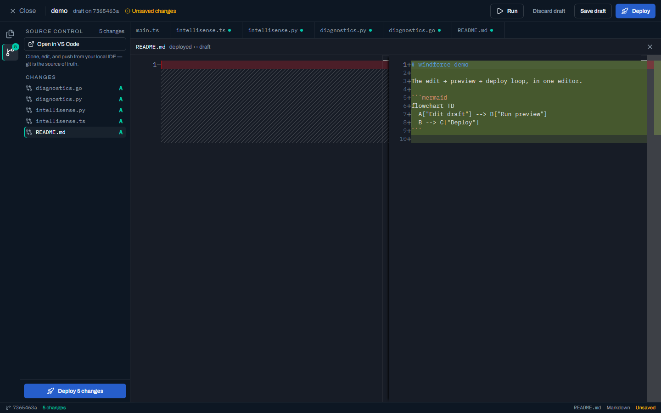This screenshot has height=413, width=661.
Task: Click the Unsaved changes warning indicator
Action: [151, 11]
